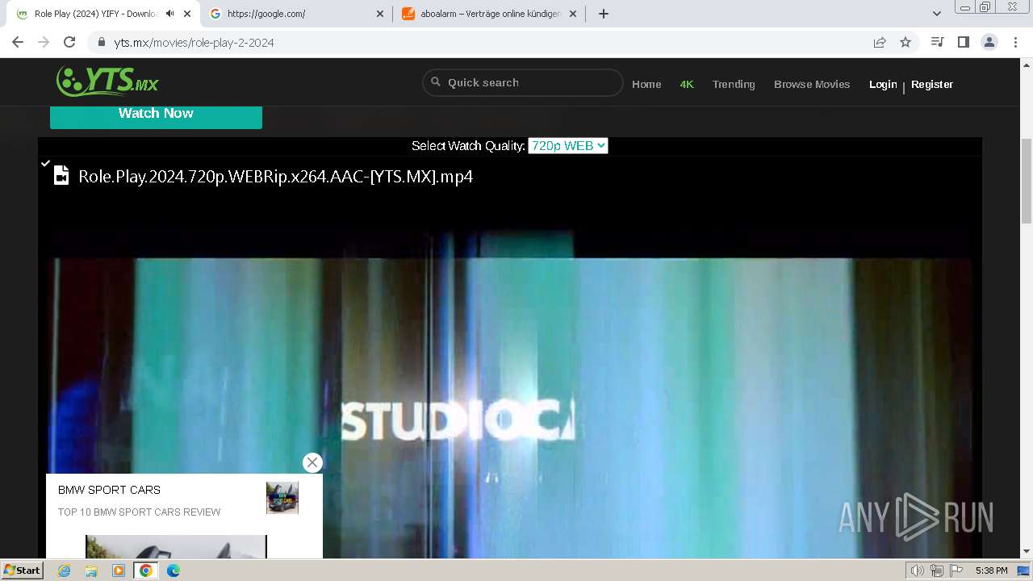This screenshot has height=581, width=1033.
Task: Open Browse Movies
Action: coord(812,84)
